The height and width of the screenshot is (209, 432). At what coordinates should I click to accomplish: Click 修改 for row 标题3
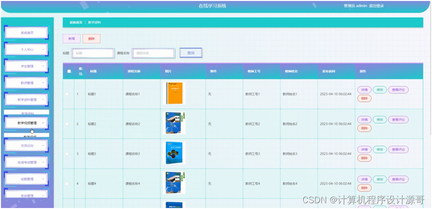tap(380, 149)
